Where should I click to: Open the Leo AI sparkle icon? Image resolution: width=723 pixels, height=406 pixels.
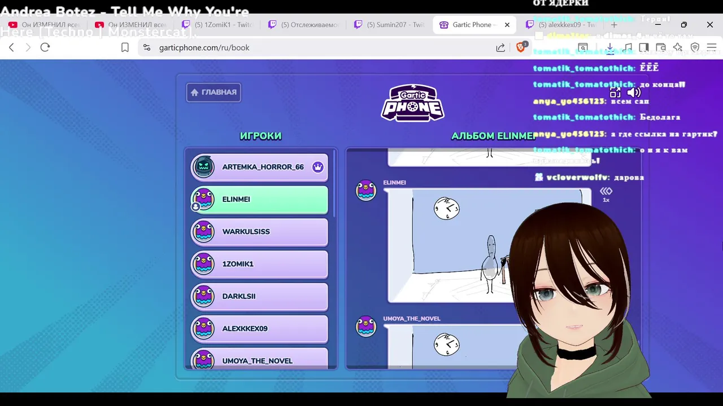tap(678, 47)
